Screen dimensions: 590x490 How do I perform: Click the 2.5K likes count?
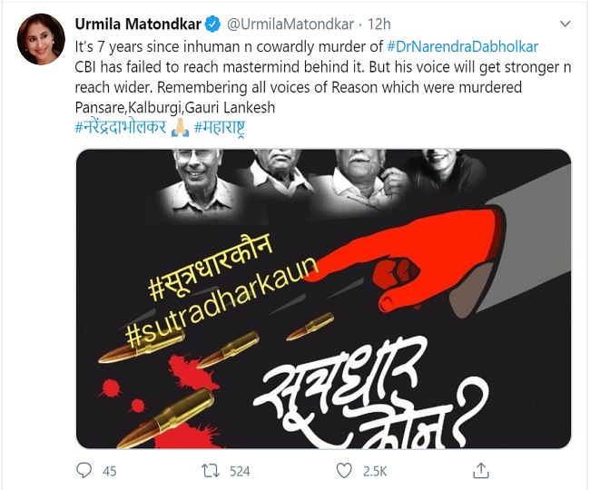374,471
